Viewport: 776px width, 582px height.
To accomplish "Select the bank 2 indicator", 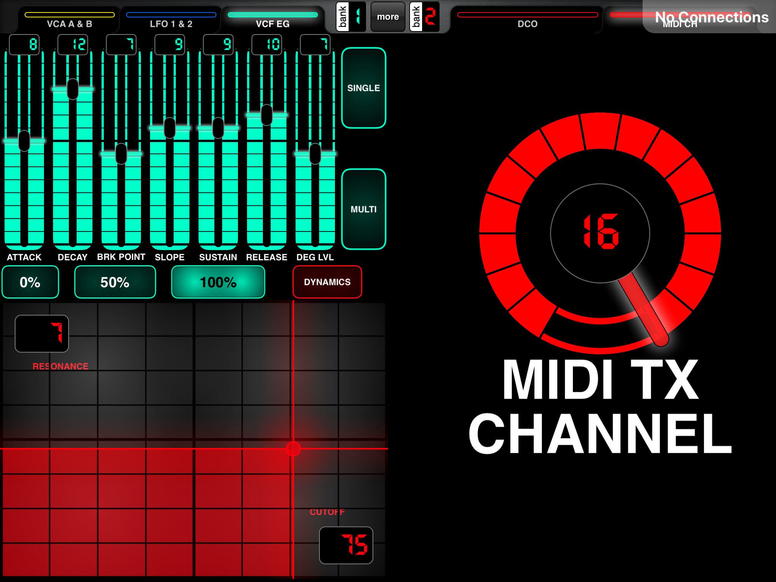I will click(x=424, y=17).
